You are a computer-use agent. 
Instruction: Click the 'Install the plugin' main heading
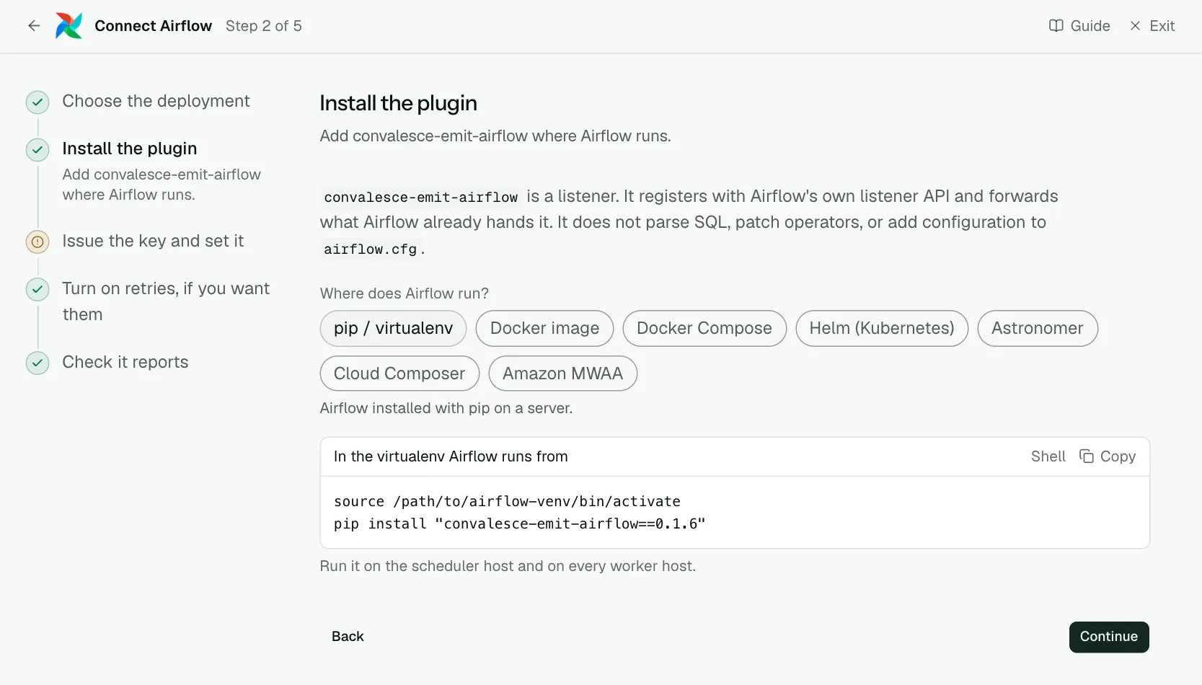pyautogui.click(x=399, y=103)
